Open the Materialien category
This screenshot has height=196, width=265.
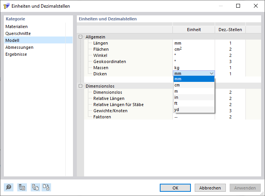coord(17,27)
